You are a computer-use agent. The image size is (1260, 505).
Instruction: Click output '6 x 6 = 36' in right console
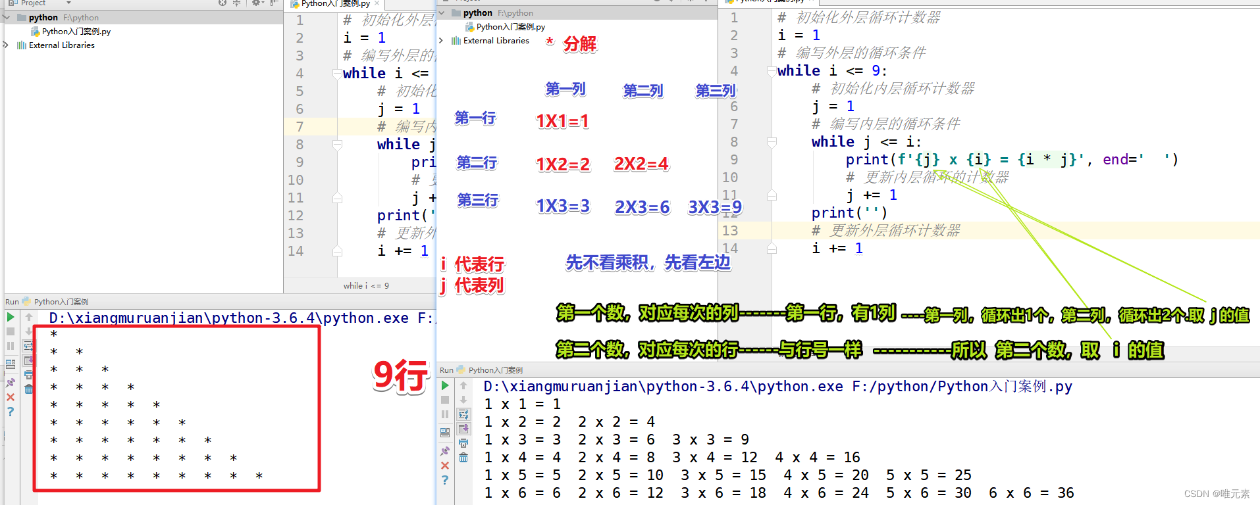pyautogui.click(x=1032, y=493)
